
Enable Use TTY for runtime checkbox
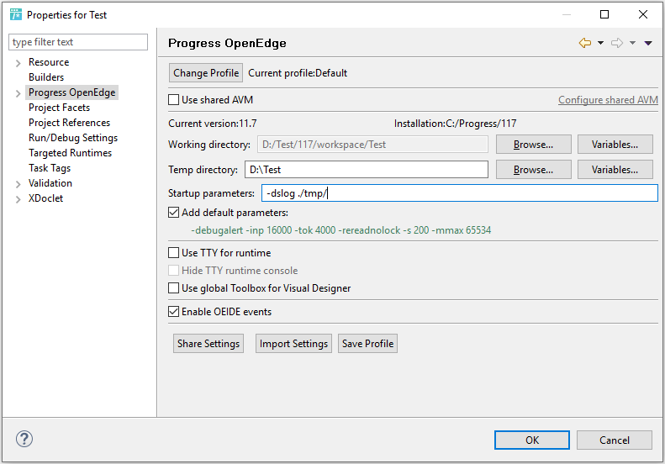173,253
